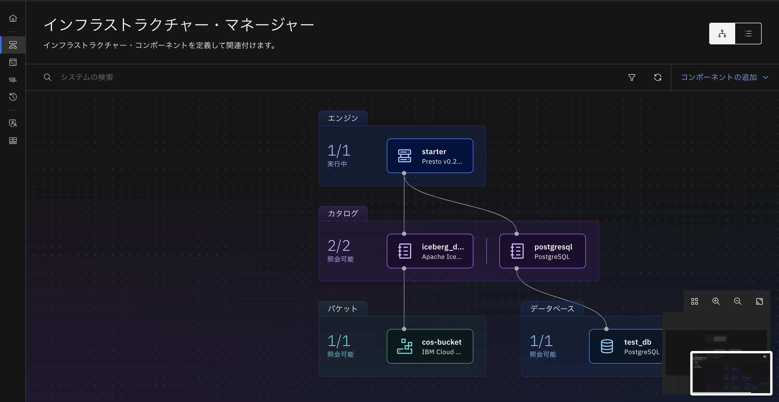
Task: Select the starter Presto engine node
Action: tap(430, 156)
